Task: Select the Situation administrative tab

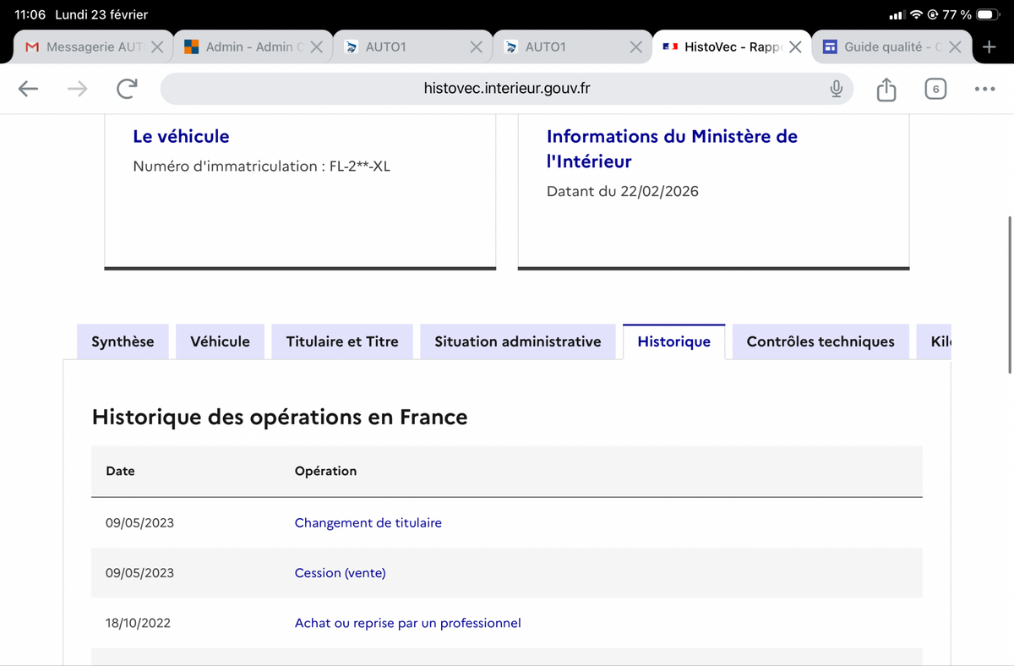Action: [518, 341]
